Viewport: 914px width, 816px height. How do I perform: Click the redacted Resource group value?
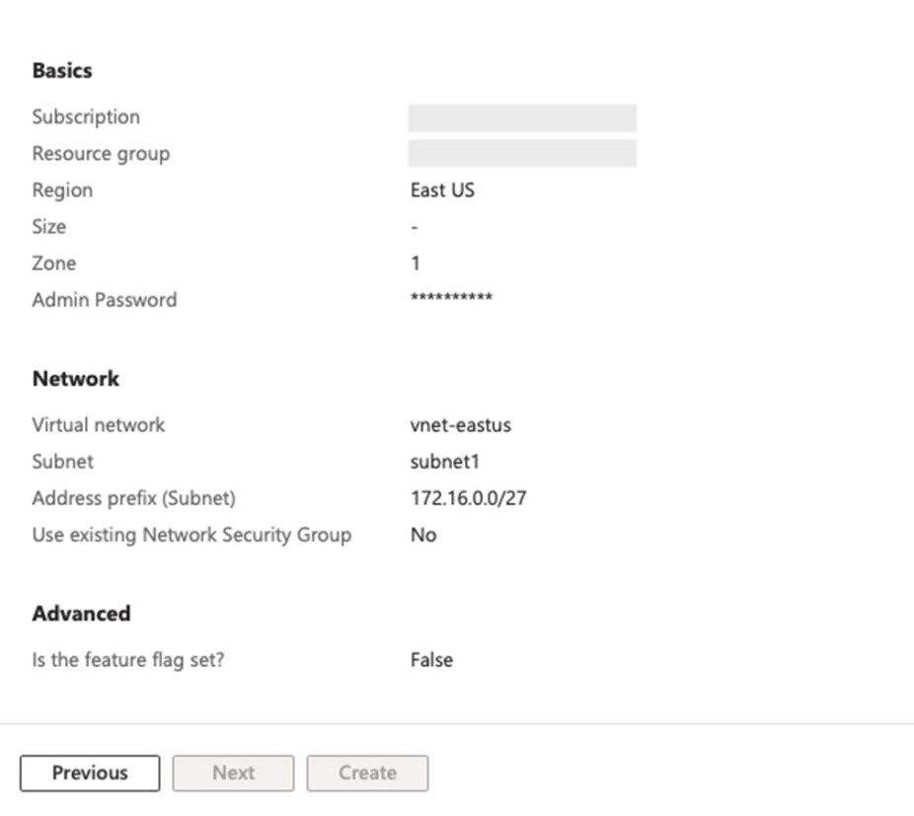pyautogui.click(x=522, y=154)
